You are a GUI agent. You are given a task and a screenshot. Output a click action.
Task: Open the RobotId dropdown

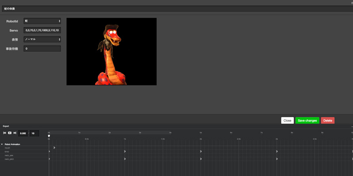pos(42,21)
